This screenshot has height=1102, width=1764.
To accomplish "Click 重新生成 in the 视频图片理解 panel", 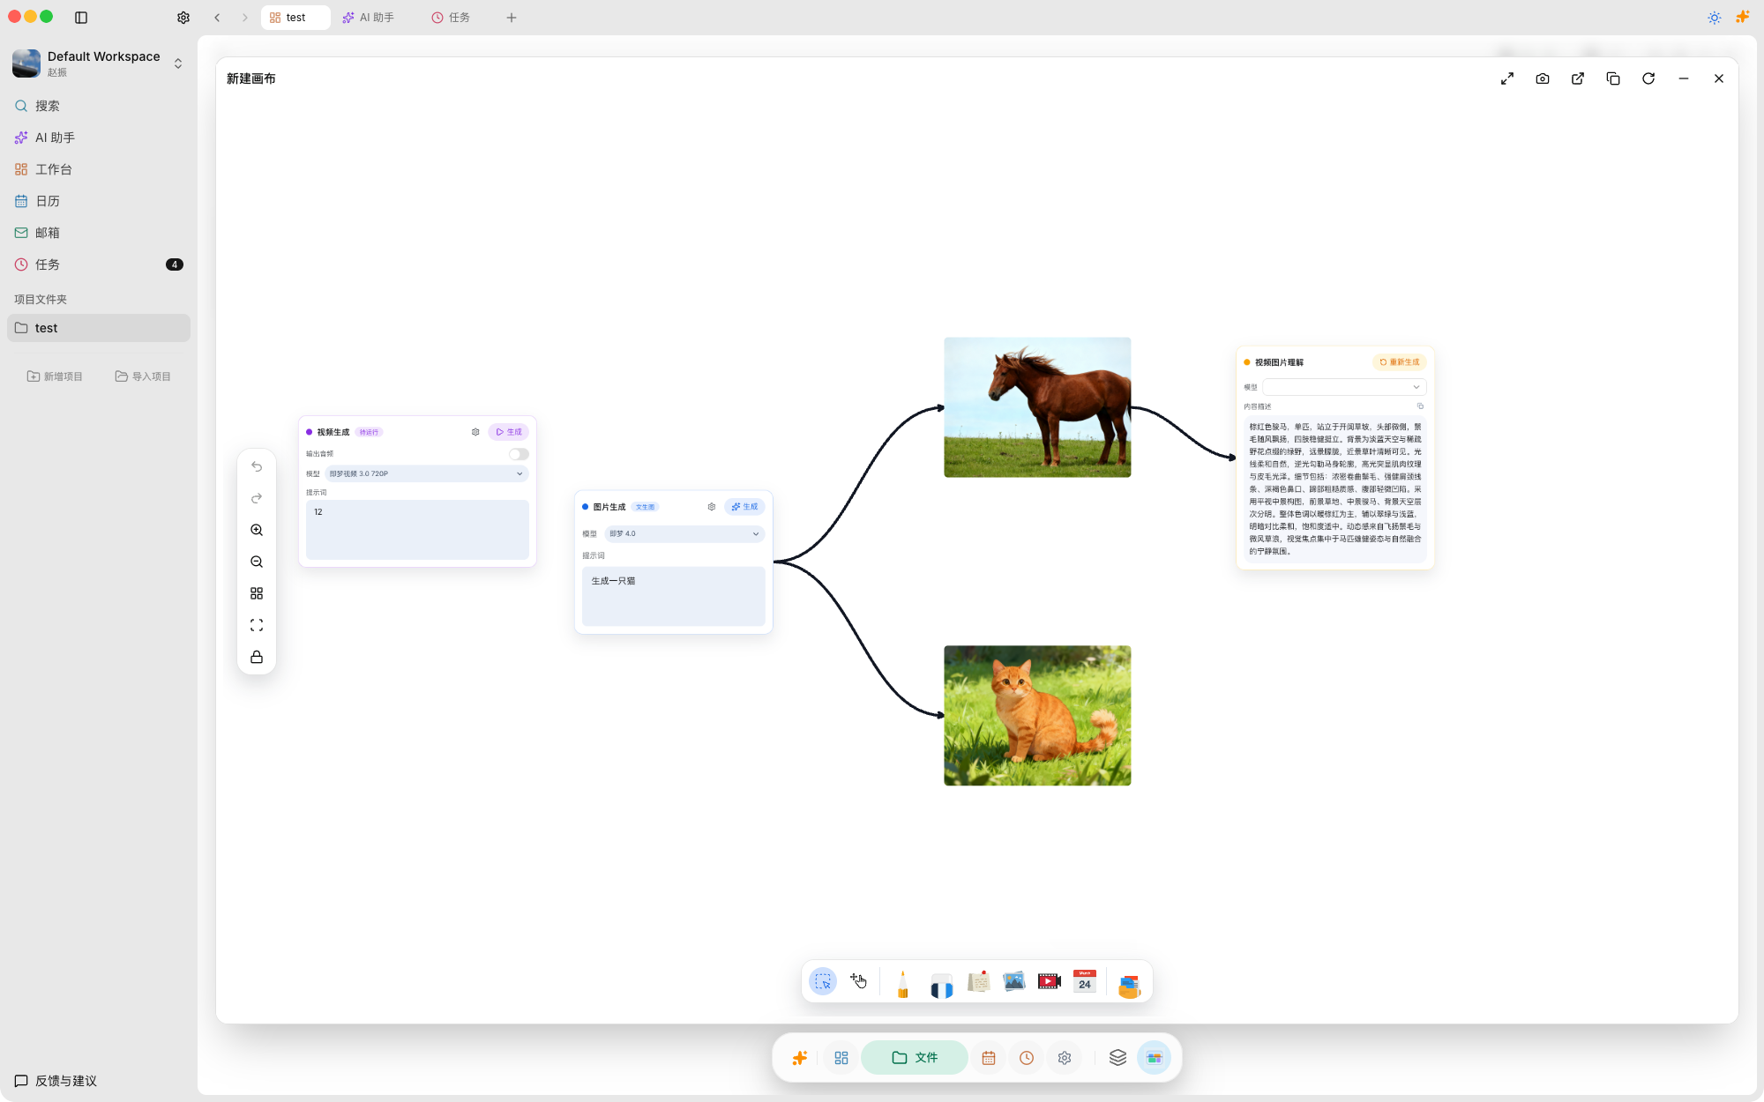I will point(1400,361).
